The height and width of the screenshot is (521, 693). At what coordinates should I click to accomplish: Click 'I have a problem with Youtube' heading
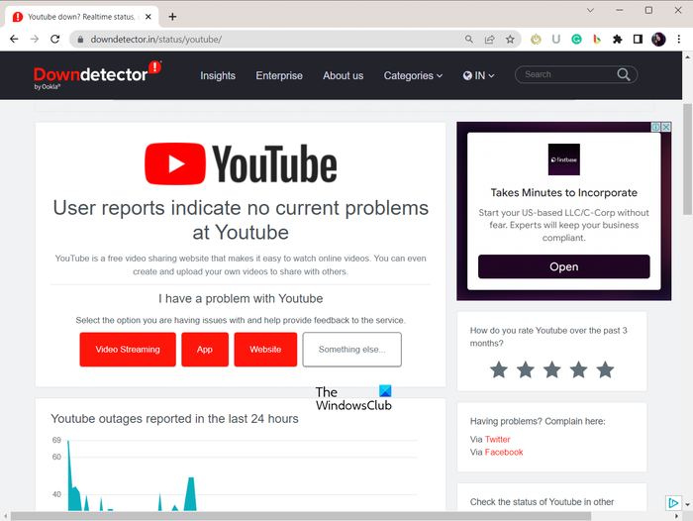[x=241, y=298]
